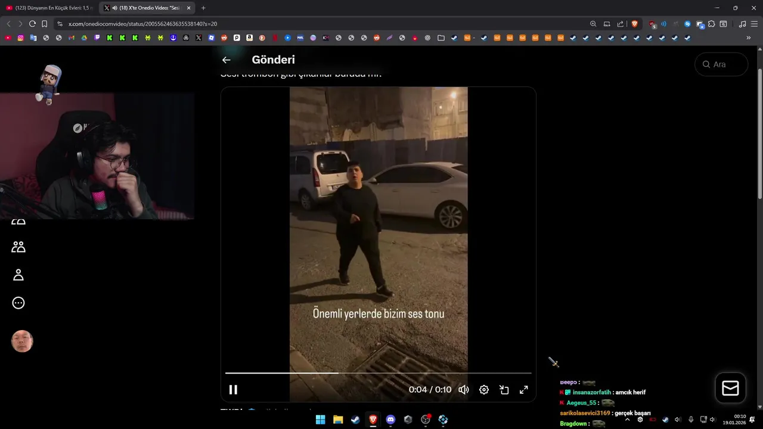Bookmark this page in the toolbar

point(44,24)
